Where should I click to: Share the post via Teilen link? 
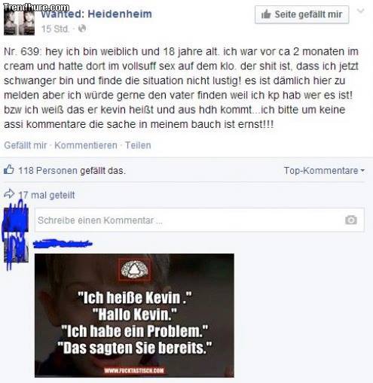click(138, 145)
